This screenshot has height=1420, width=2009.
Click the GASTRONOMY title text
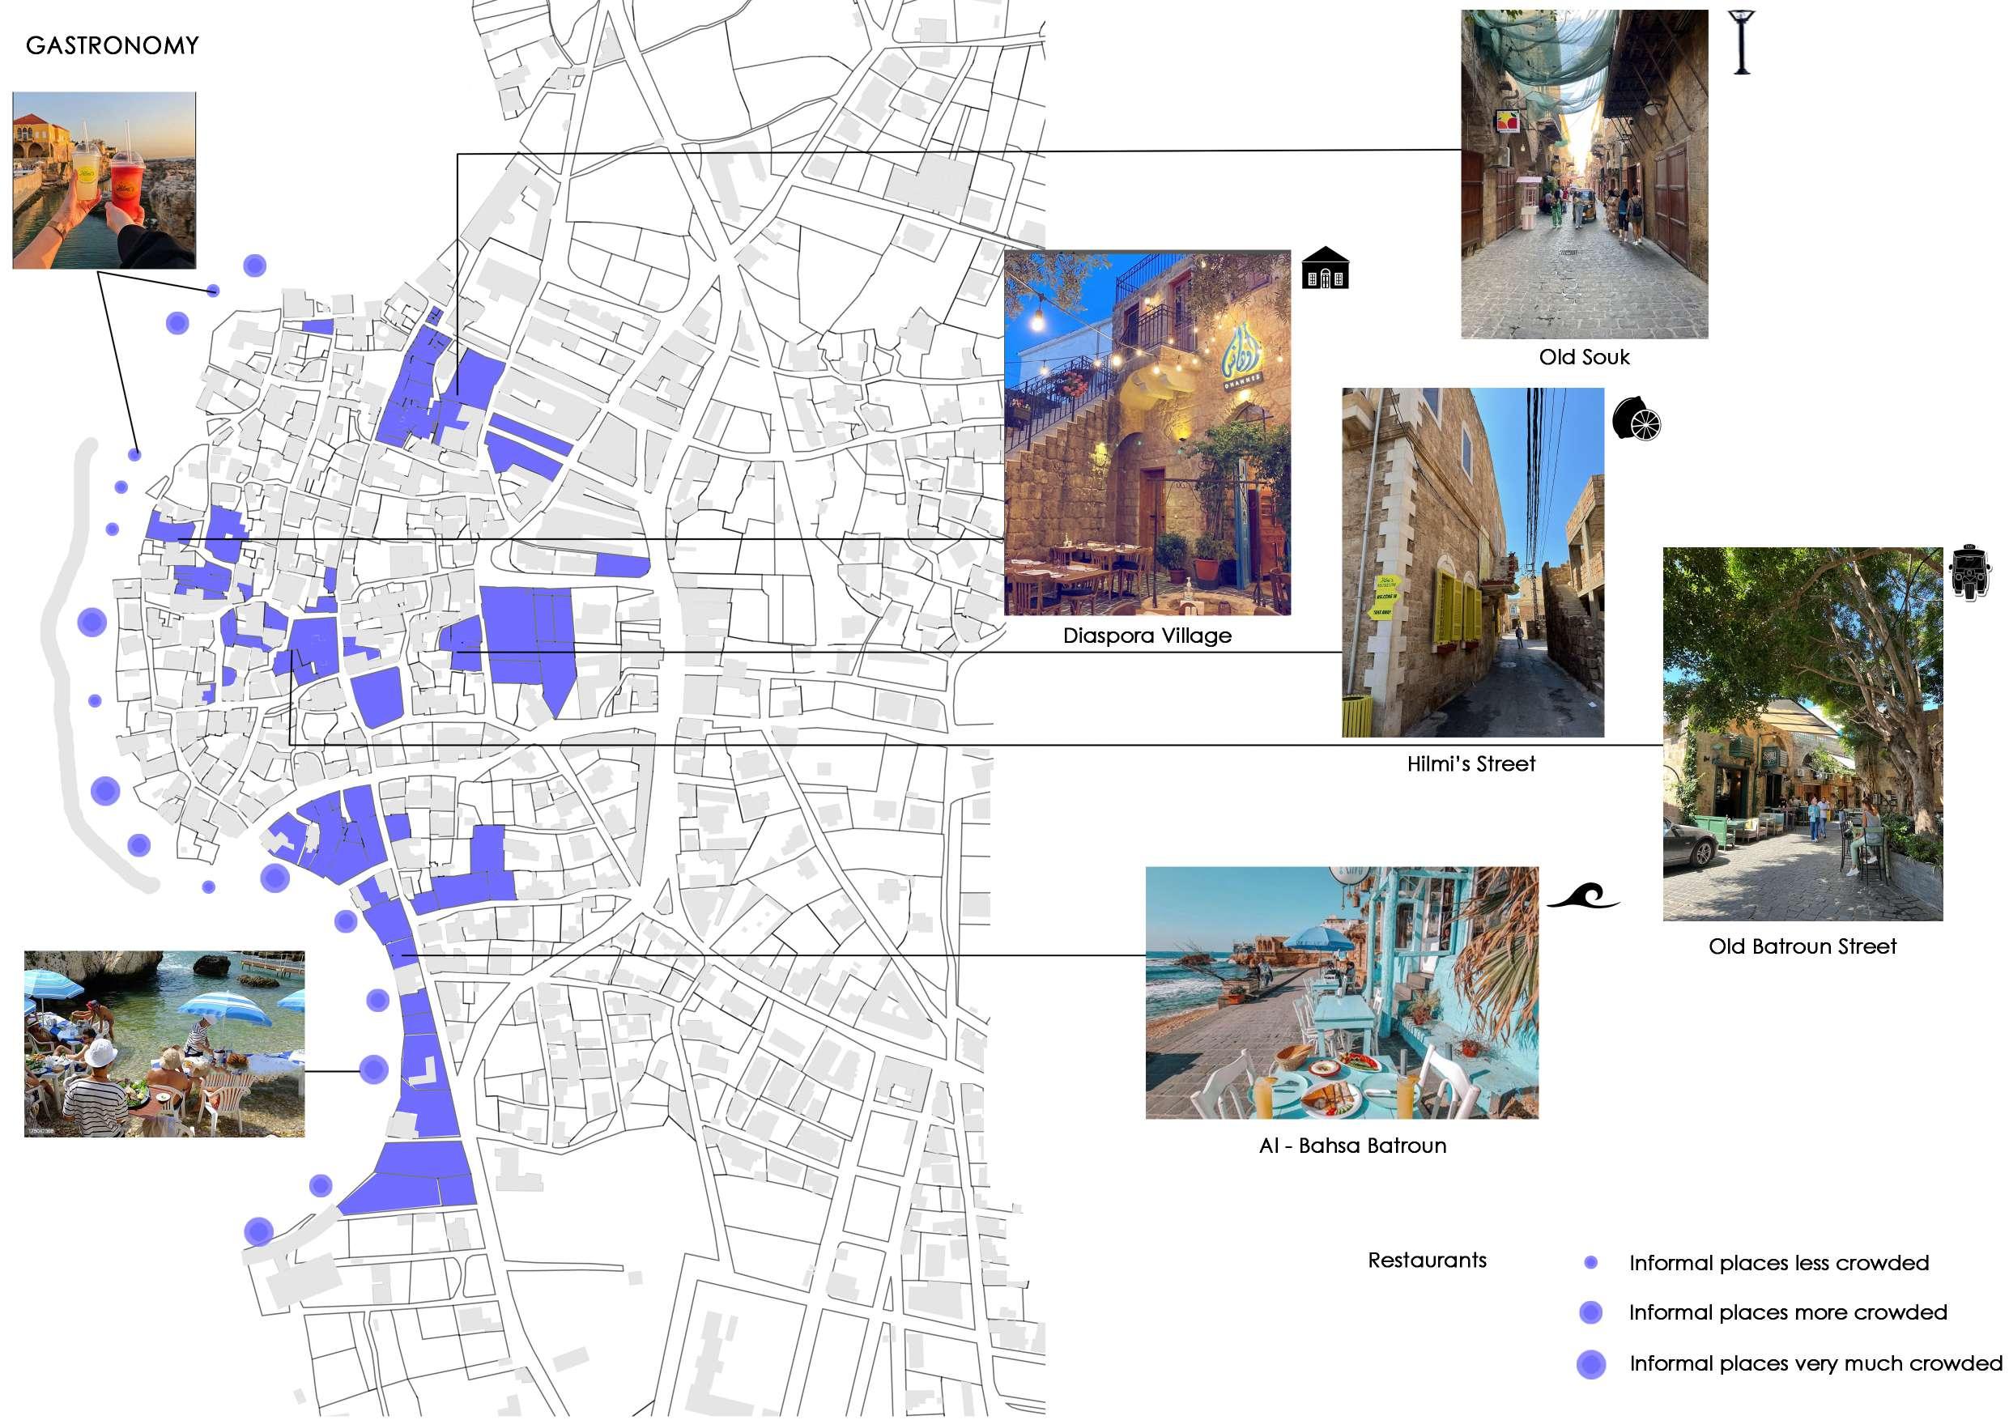point(112,45)
